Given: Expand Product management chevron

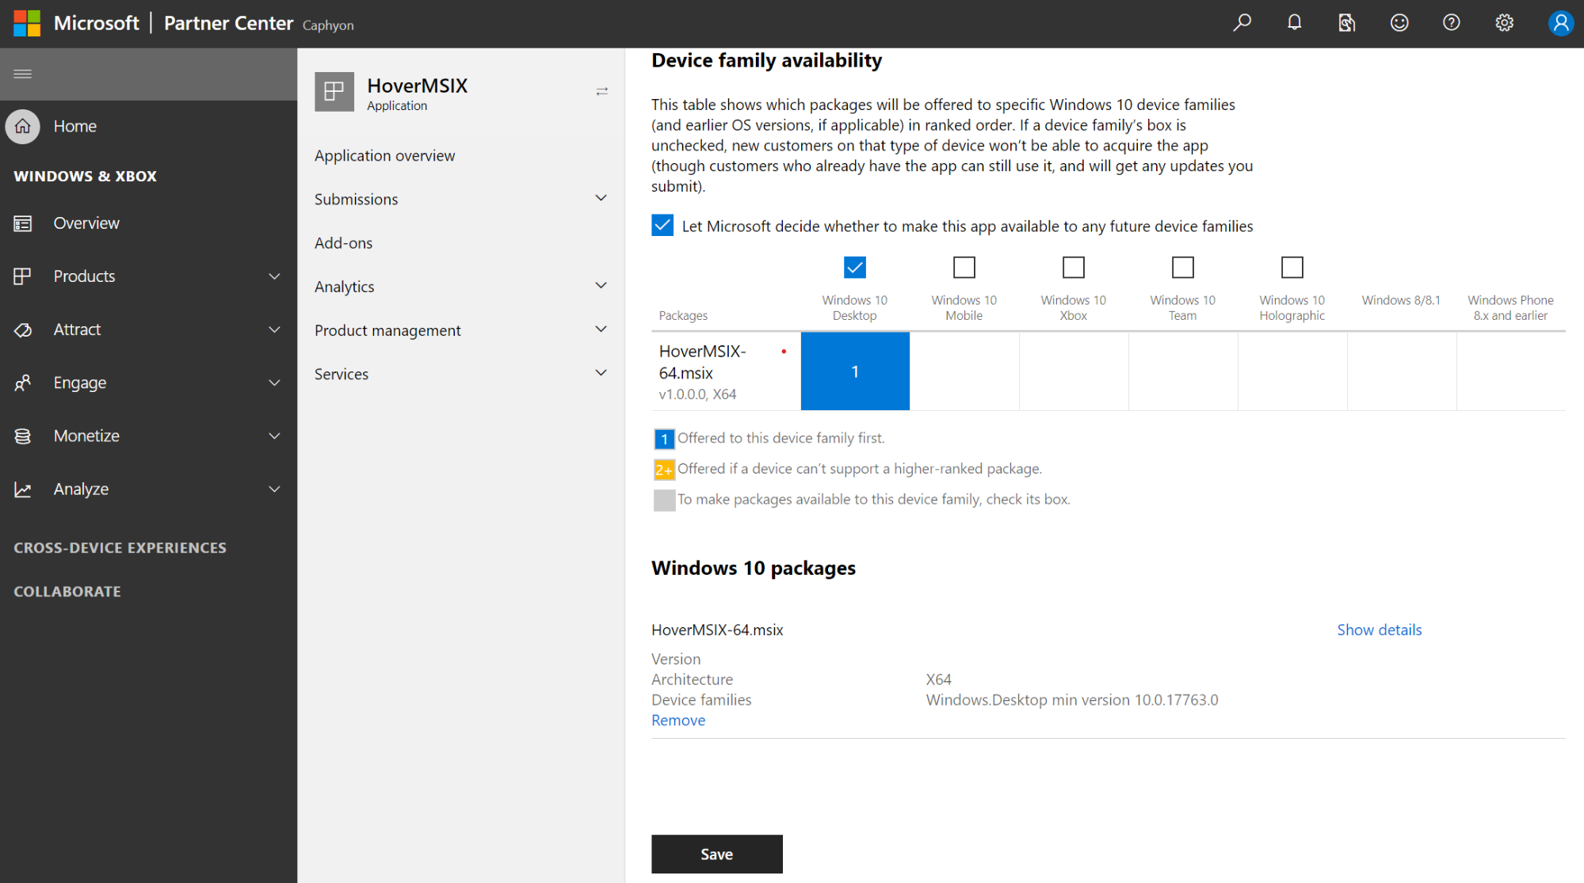Looking at the screenshot, I should (x=601, y=329).
